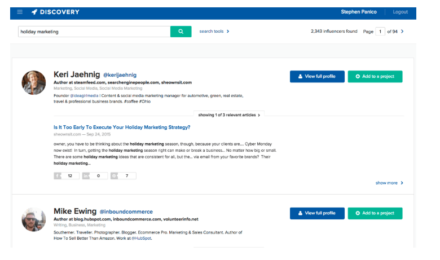The width and height of the screenshot is (440, 260).
Task: Open the hamburger menu icon
Action: (x=20, y=12)
